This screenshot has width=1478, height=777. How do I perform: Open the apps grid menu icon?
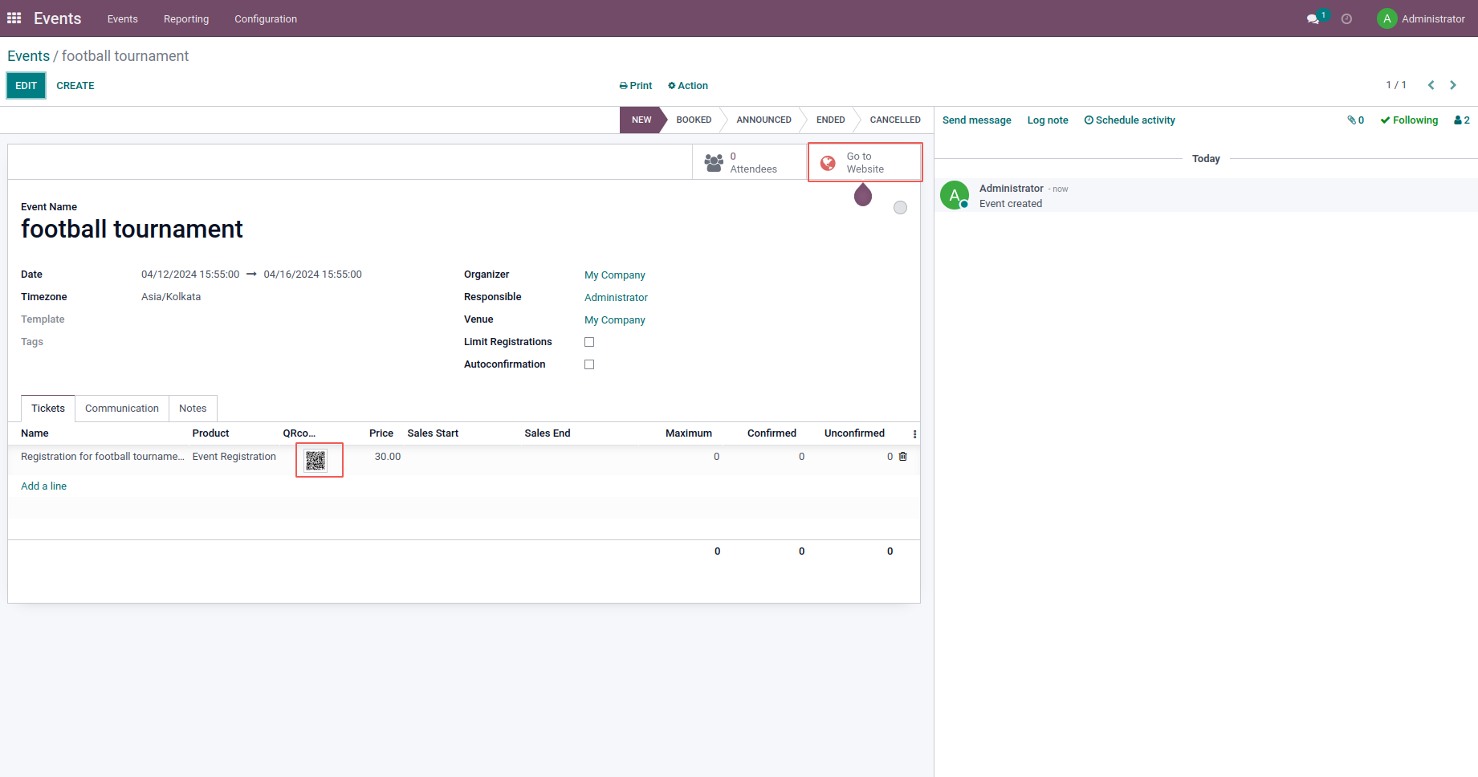click(14, 18)
